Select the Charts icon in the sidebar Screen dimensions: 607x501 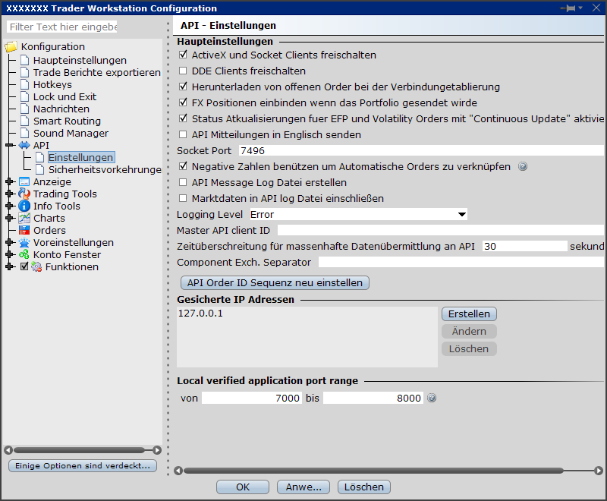coord(24,219)
